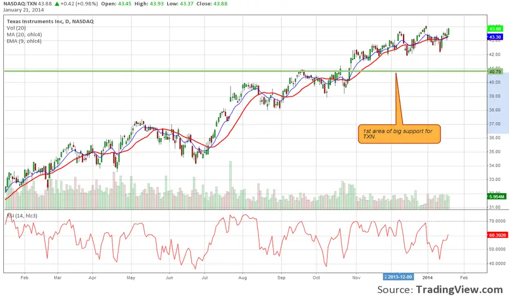This screenshot has height=300, width=509.
Task: Select the RSI (14, hlc3) indicator label
Action: coord(22,215)
